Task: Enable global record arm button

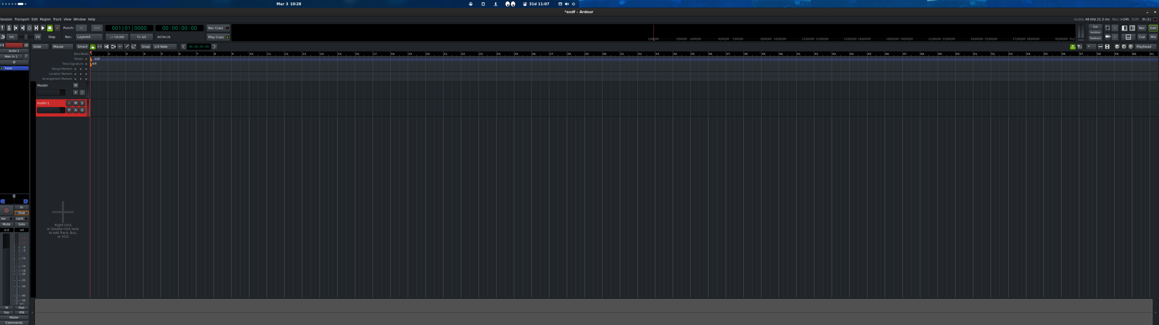Action: (57, 28)
